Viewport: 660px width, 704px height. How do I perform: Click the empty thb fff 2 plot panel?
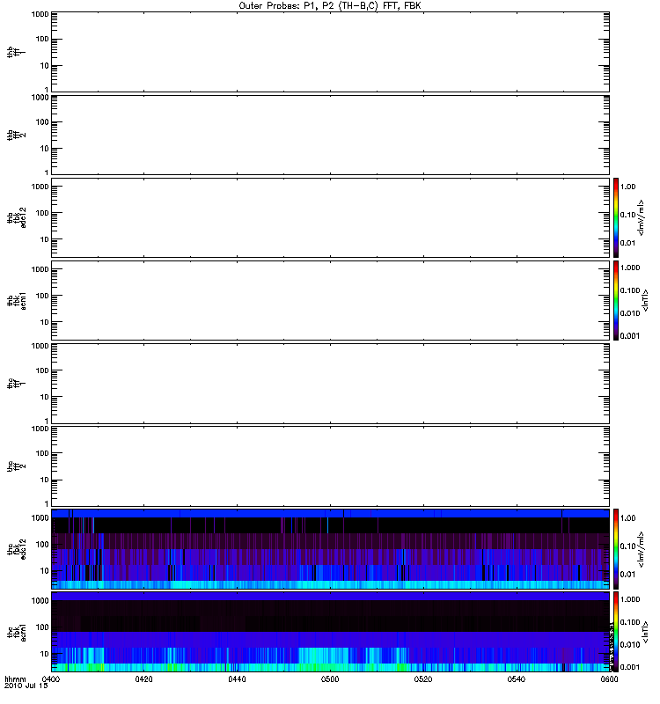coord(331,135)
